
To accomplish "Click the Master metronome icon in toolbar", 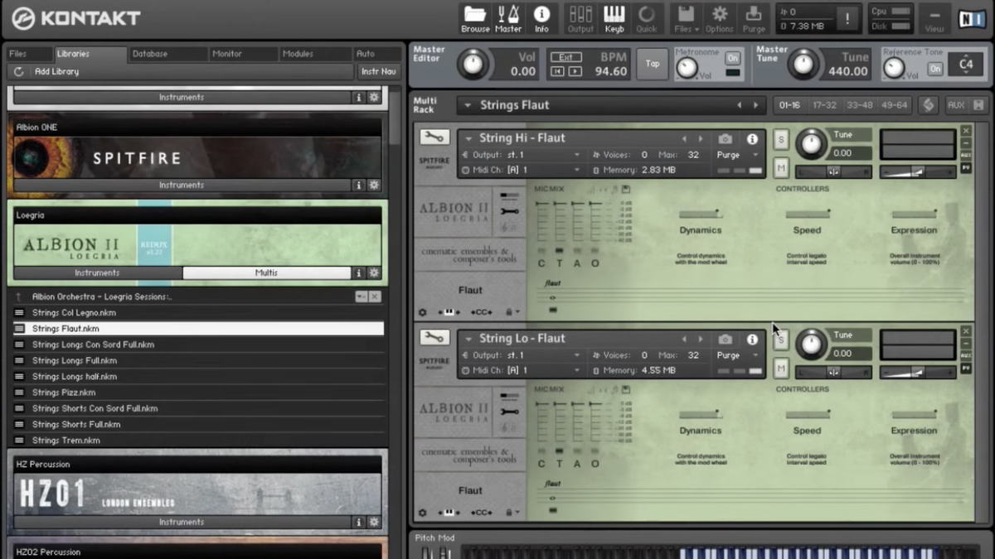I will coord(508,17).
